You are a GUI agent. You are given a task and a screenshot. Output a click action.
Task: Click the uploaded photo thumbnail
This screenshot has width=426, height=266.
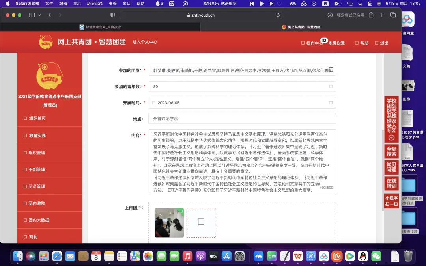(x=169, y=223)
